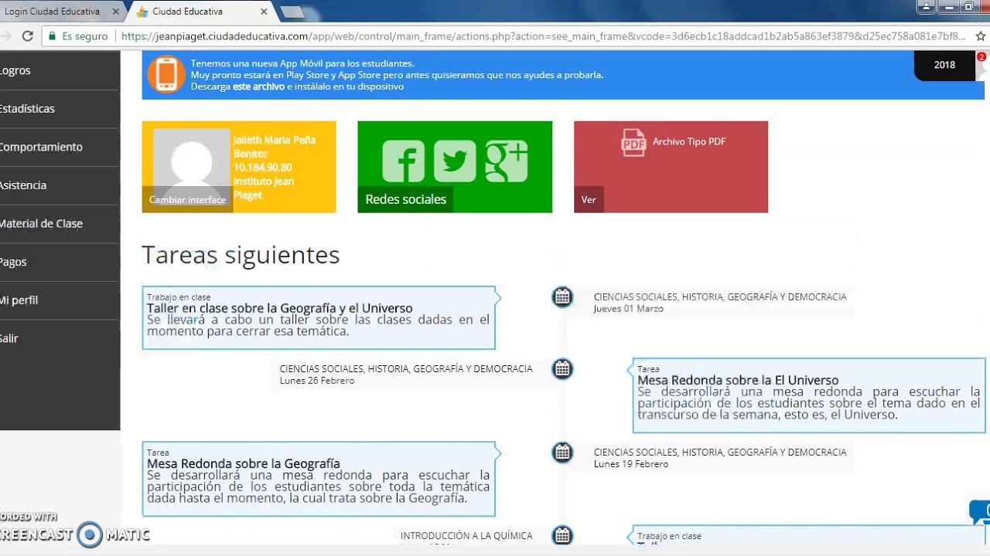
Task: Open Material de Clase in sidebar
Action: point(60,223)
